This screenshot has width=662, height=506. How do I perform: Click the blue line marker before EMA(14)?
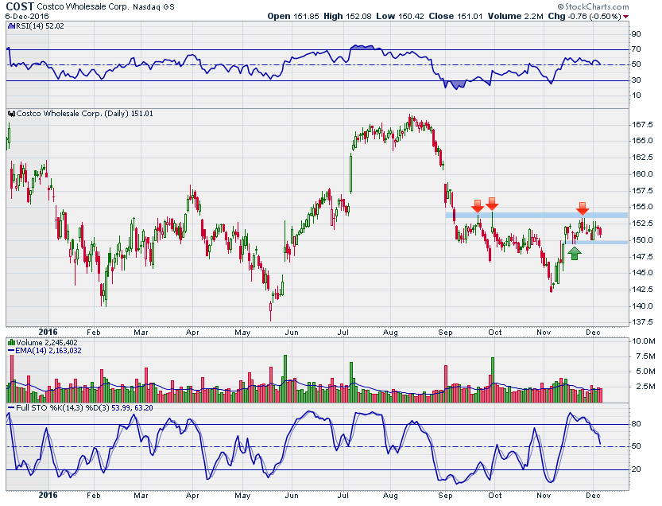pyautogui.click(x=11, y=351)
